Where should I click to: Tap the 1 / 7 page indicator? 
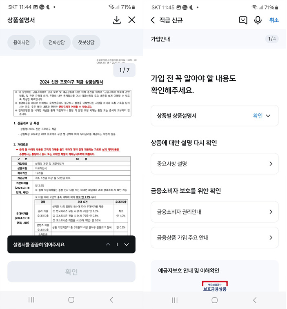coord(125,70)
